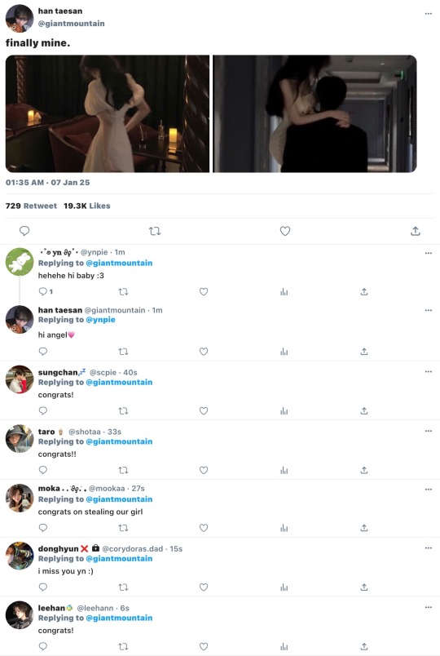440x656 pixels.
Task: Reply to donghyun's 'i miss you yn' comment
Action: pyautogui.click(x=43, y=587)
